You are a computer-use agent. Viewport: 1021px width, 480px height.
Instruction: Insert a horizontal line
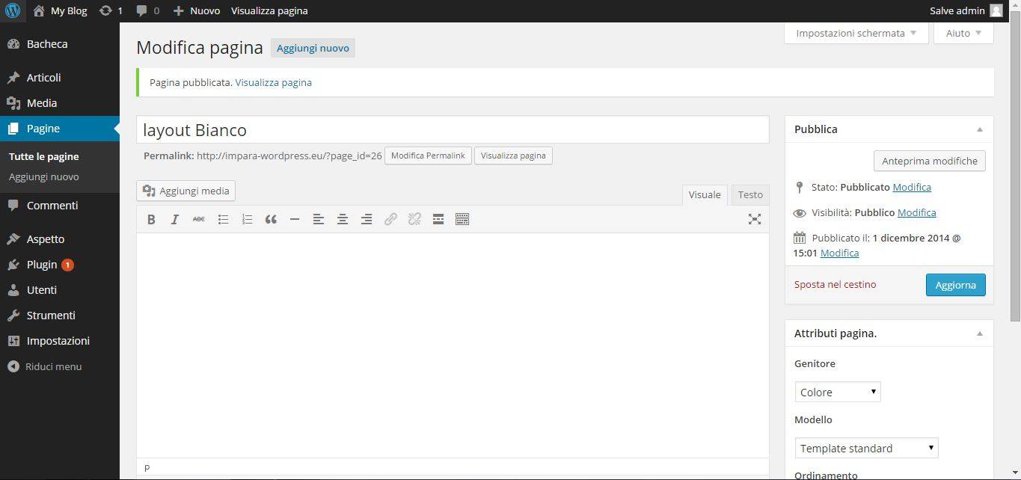[x=295, y=219]
